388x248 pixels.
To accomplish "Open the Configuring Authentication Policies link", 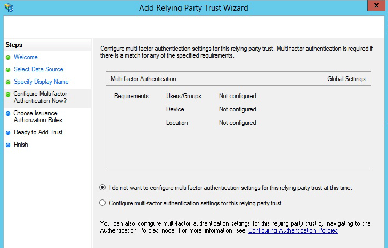I will 293,230.
